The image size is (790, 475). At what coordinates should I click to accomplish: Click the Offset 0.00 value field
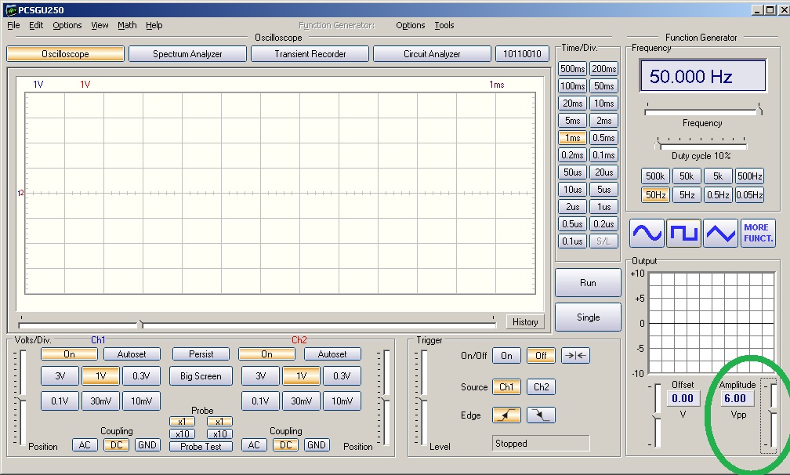pyautogui.click(x=683, y=398)
